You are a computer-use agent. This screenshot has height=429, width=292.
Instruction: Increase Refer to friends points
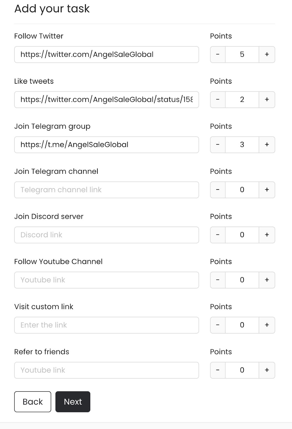pyautogui.click(x=267, y=370)
